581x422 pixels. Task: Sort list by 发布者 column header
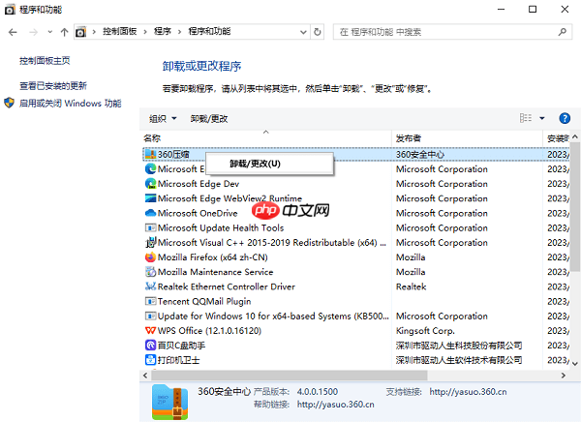408,138
